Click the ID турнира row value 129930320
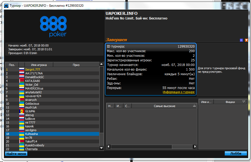This screenshot has height=162, width=251. pyautogui.click(x=186, y=47)
